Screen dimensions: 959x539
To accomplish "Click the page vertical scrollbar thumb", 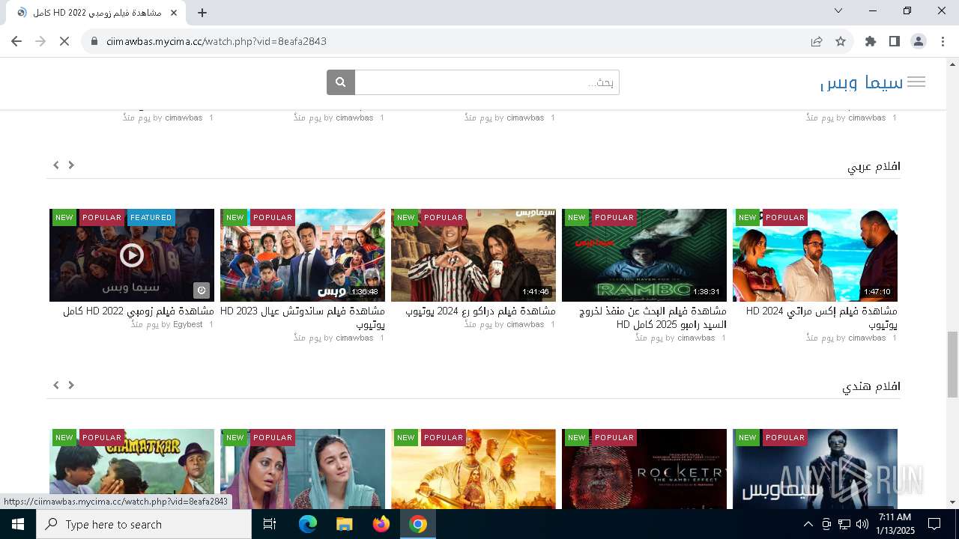I will point(952,365).
